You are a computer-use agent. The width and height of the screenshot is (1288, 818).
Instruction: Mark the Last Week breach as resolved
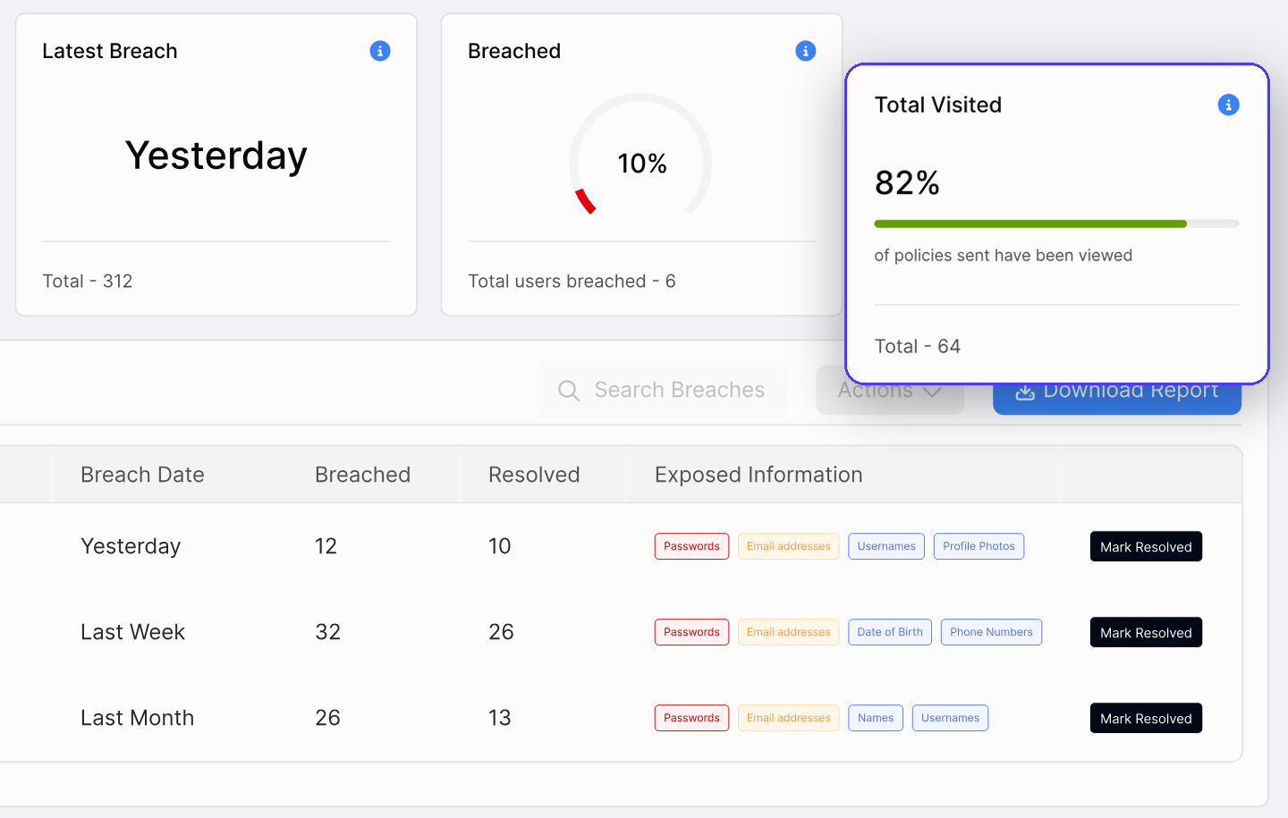click(1146, 632)
